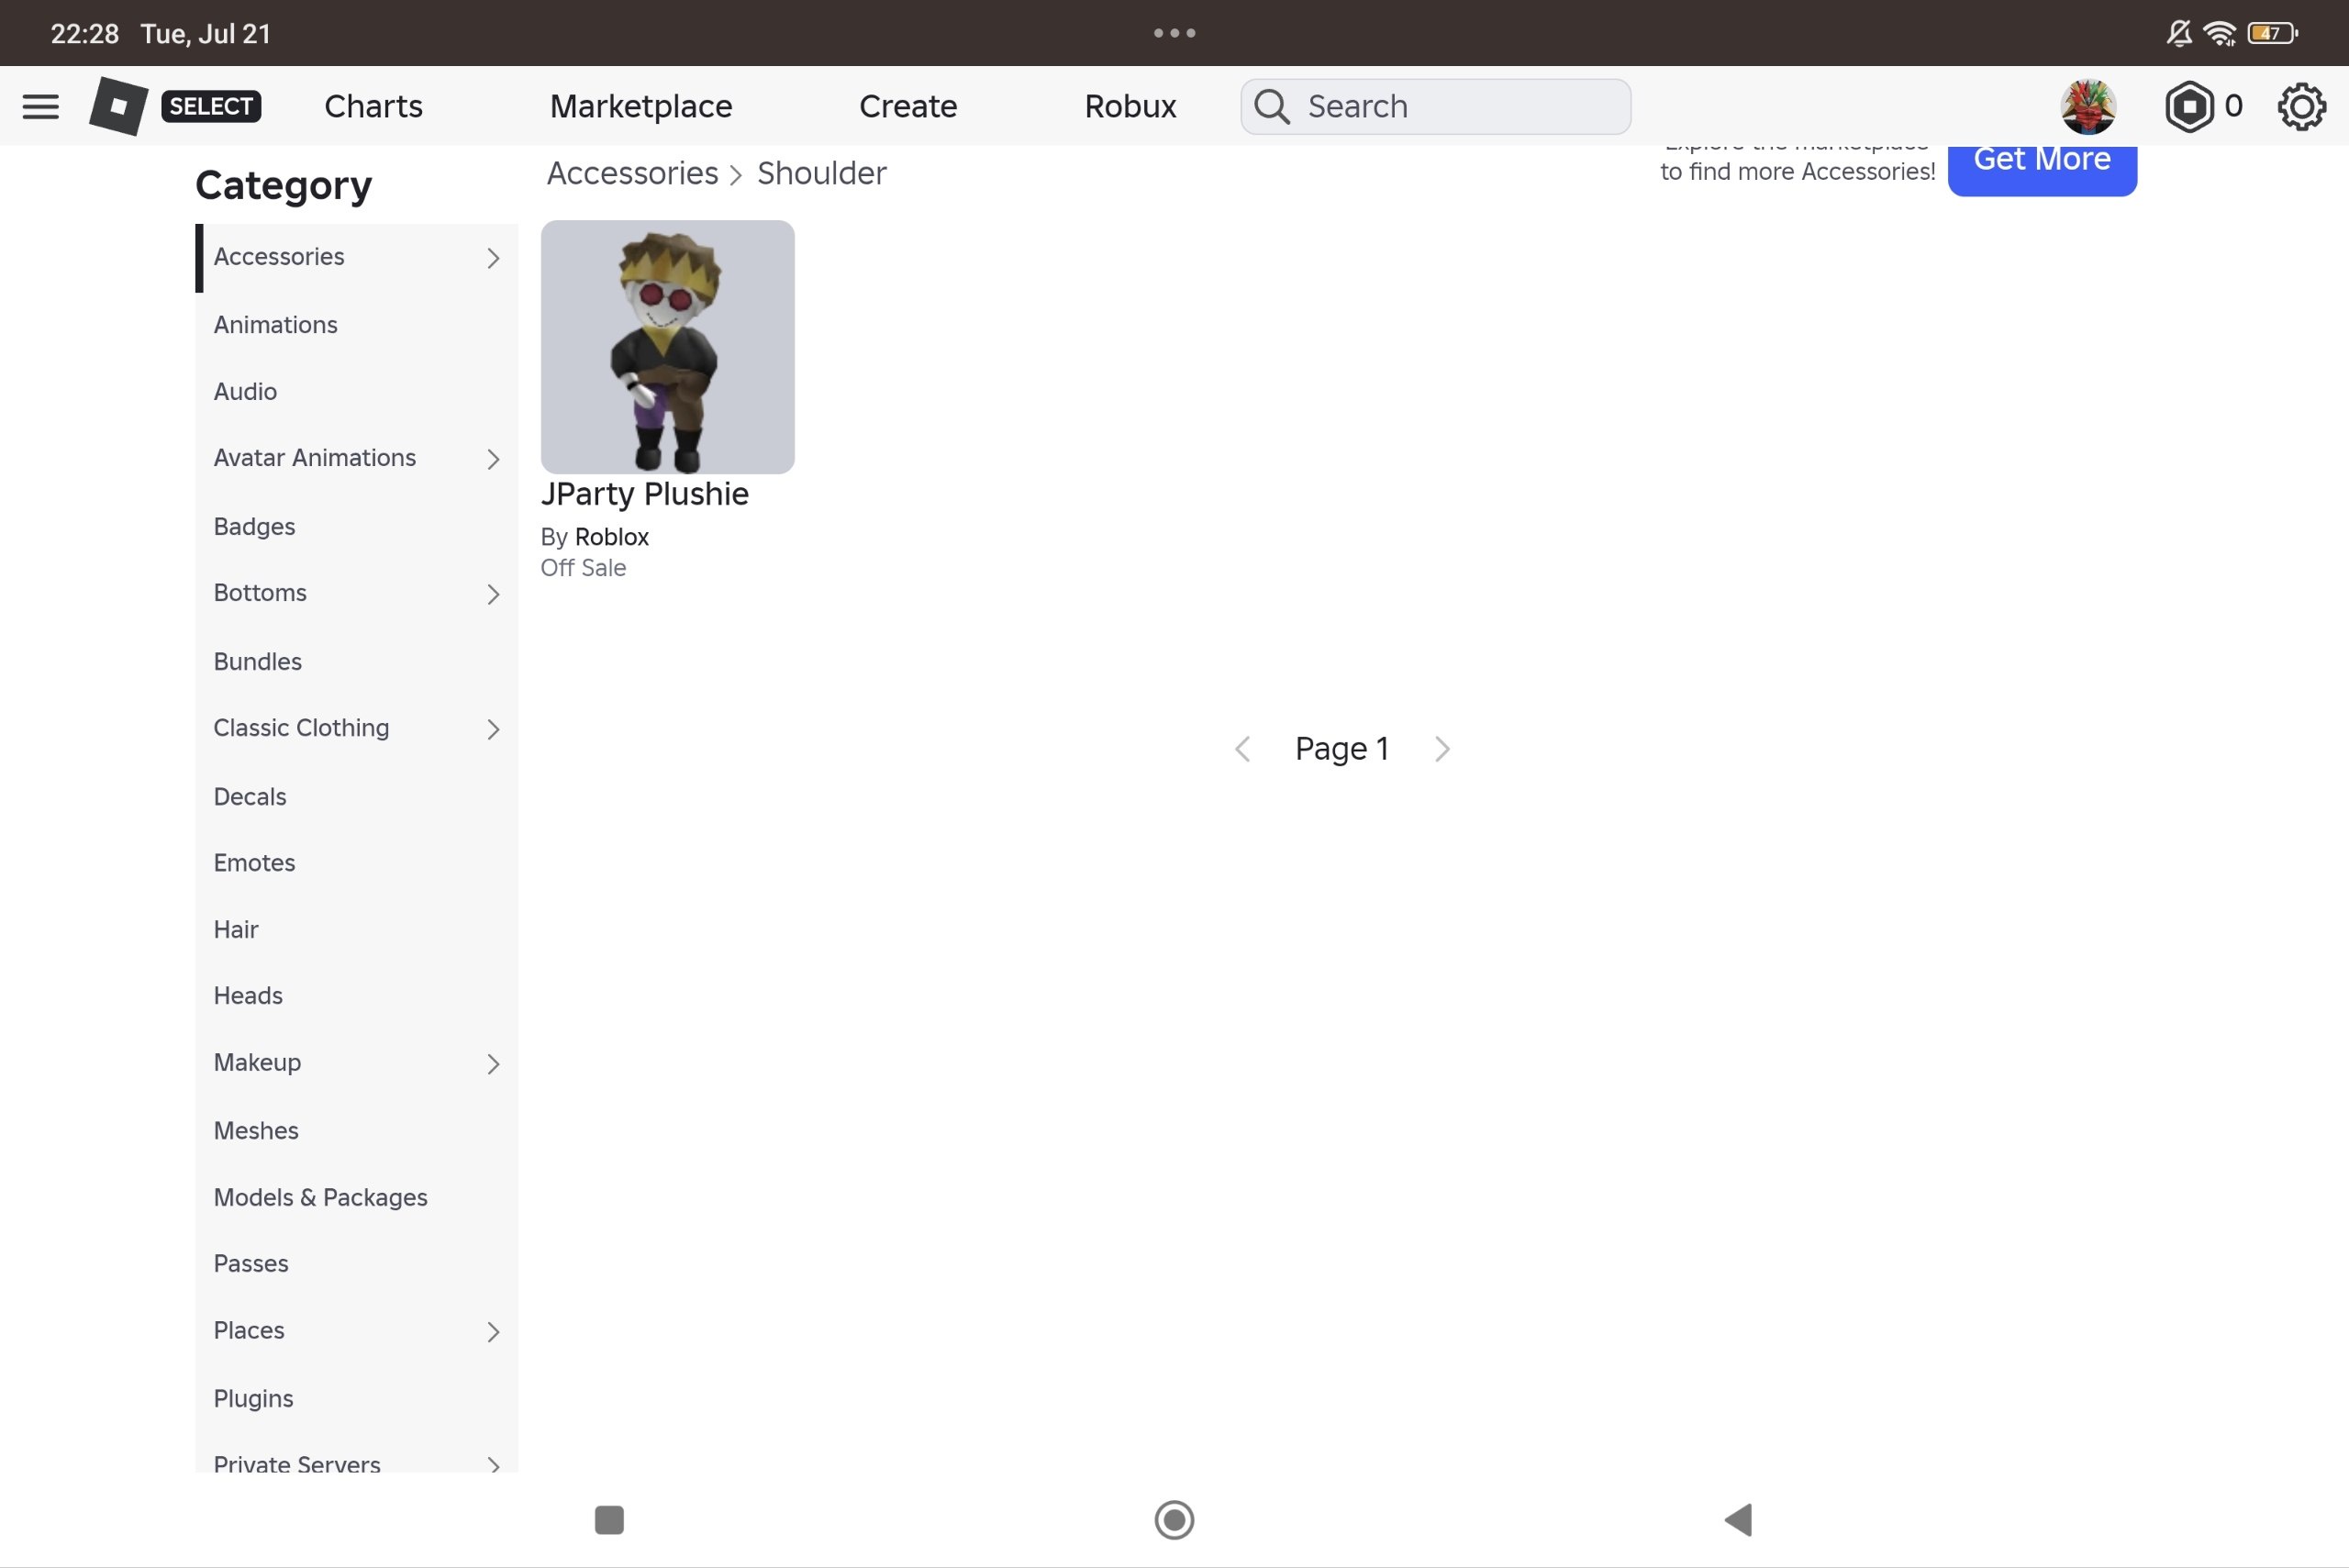
Task: Tap the Android home circle button
Action: [1174, 1519]
